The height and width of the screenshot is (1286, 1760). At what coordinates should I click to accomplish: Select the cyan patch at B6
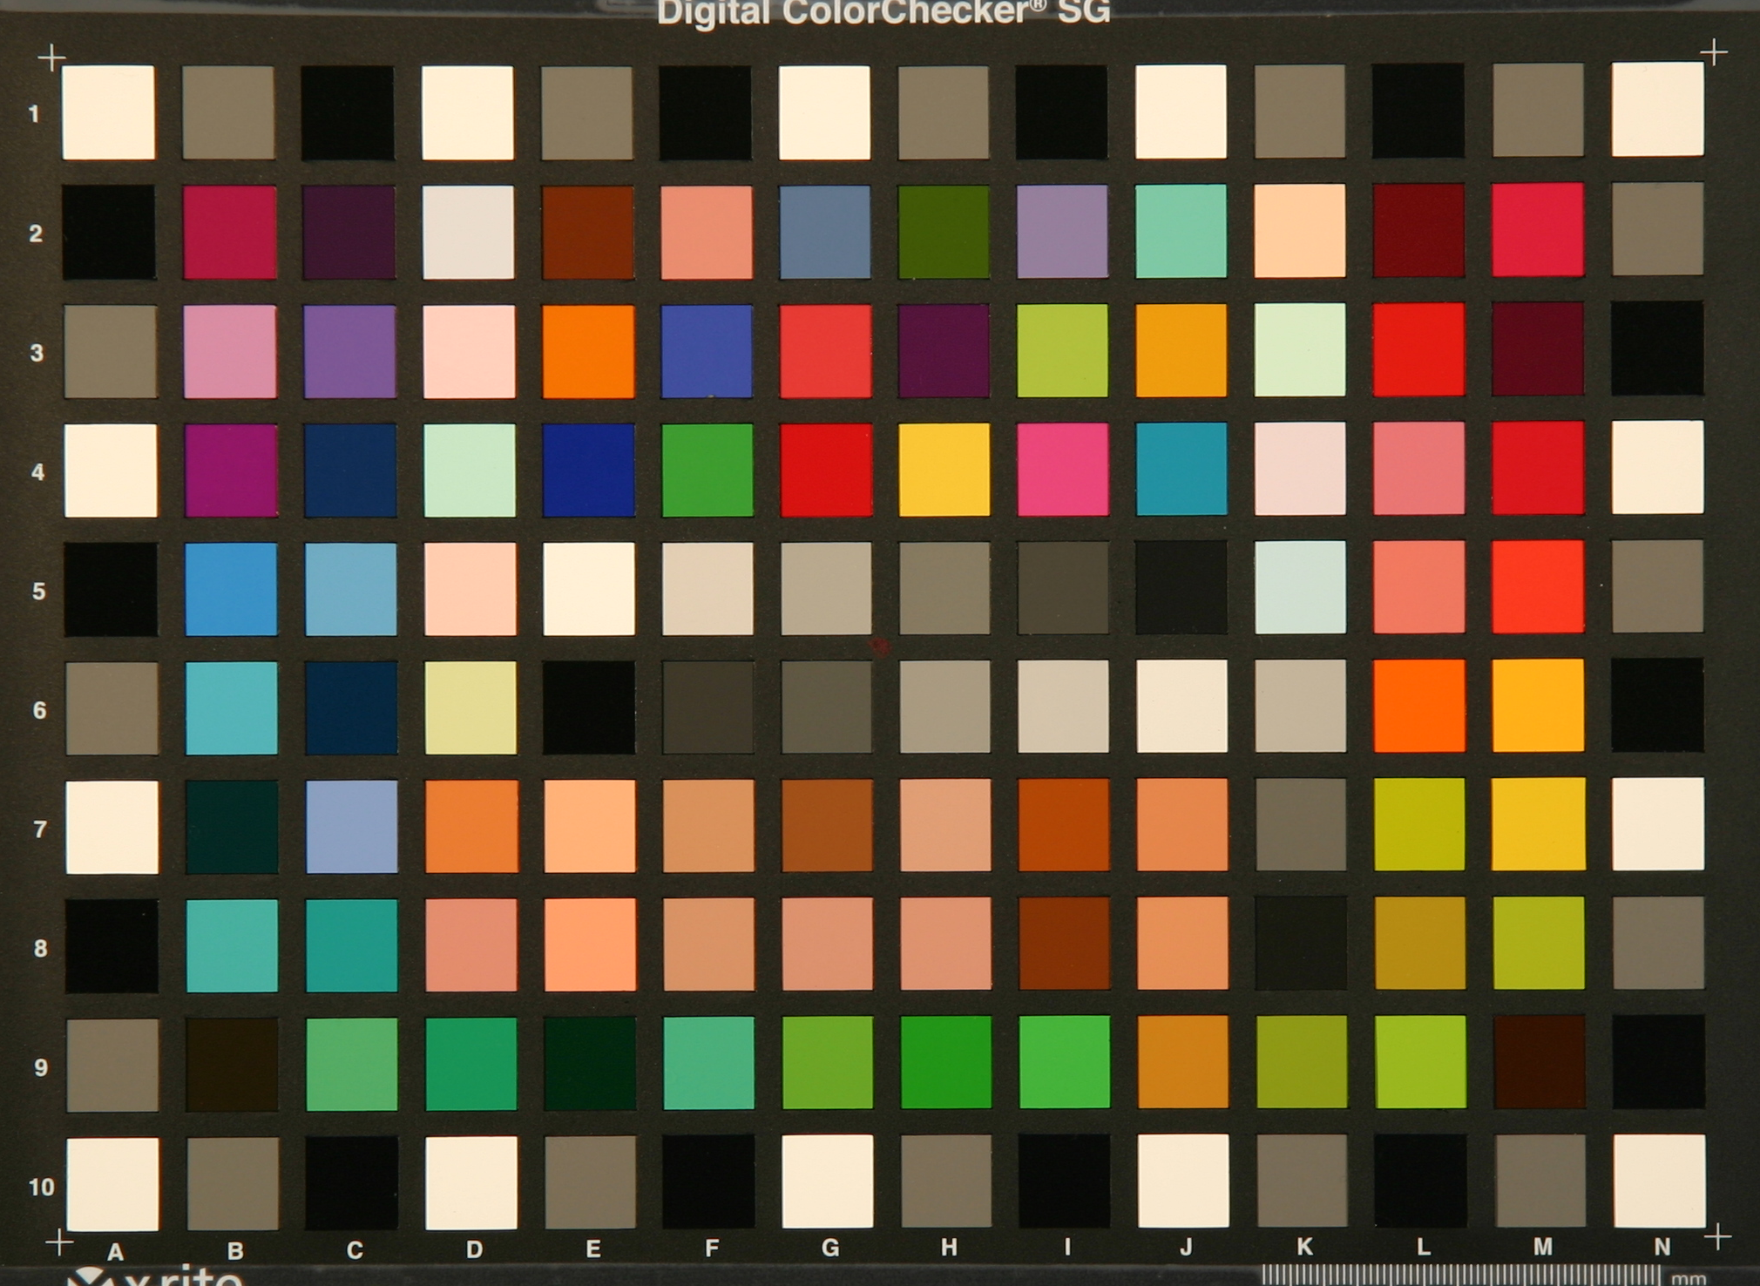click(x=232, y=708)
